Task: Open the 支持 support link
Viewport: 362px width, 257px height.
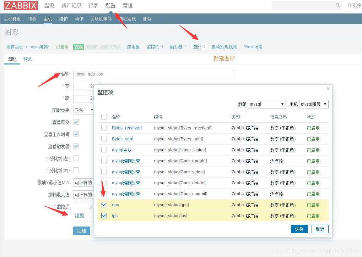Action: tap(355, 5)
